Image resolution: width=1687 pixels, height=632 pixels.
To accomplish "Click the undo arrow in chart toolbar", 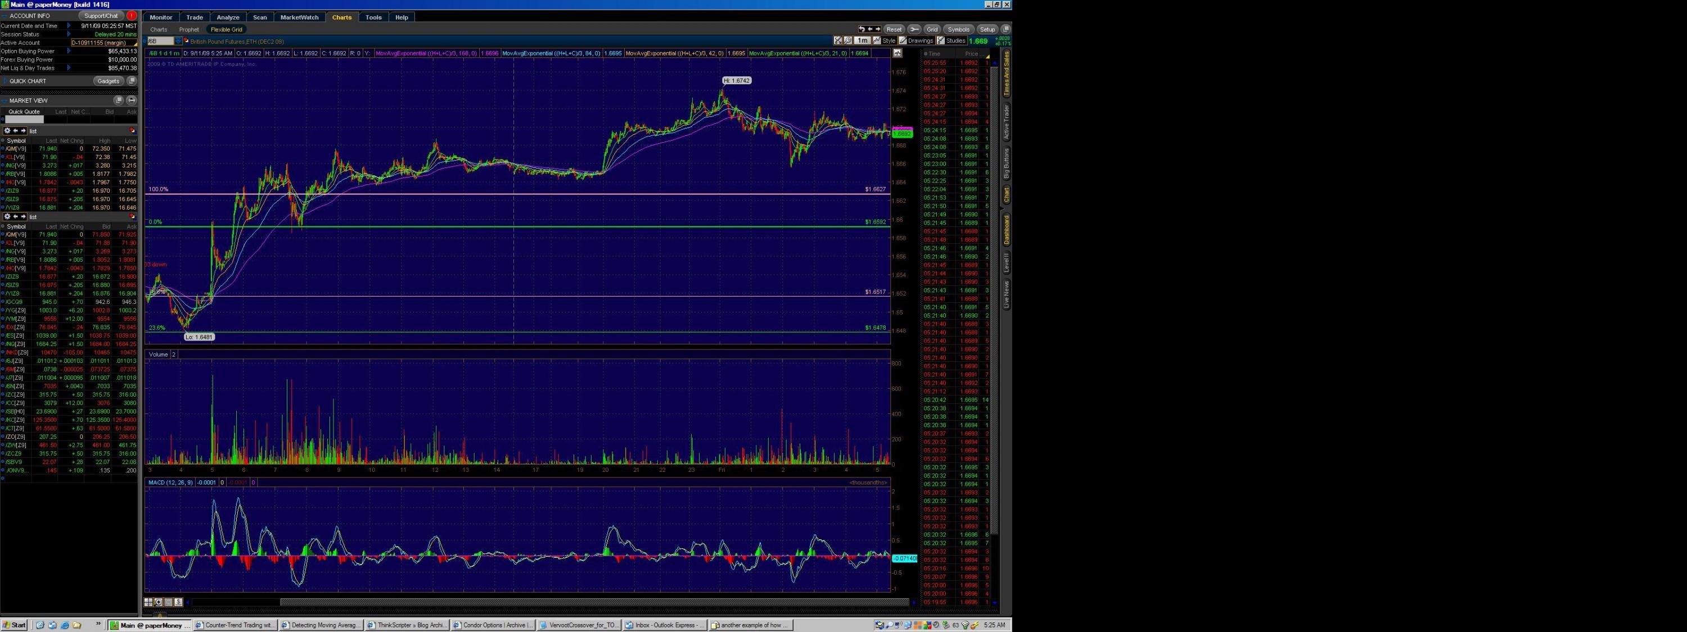I will (x=862, y=29).
